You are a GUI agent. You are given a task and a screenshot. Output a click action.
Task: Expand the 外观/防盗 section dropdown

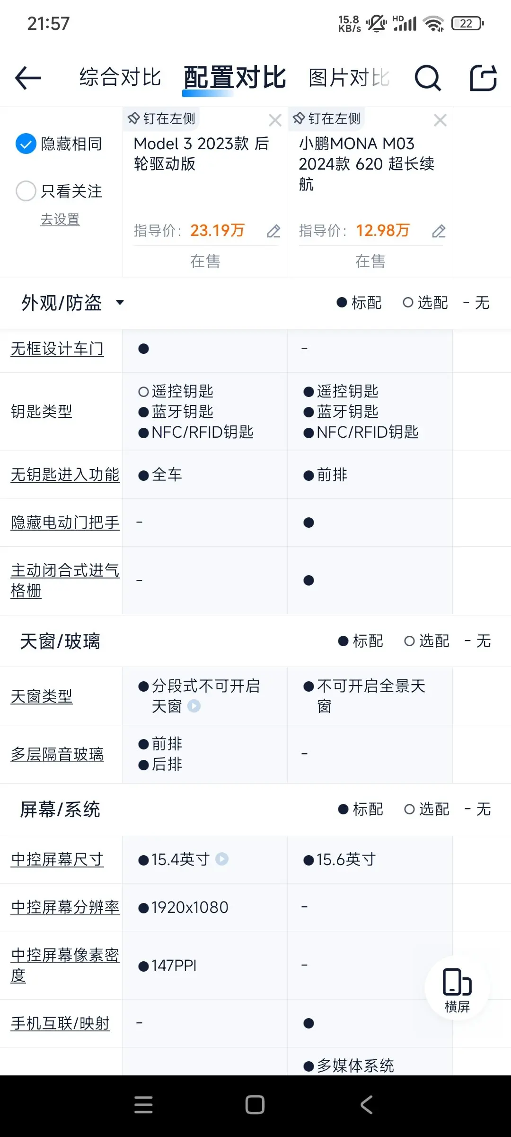click(x=120, y=302)
